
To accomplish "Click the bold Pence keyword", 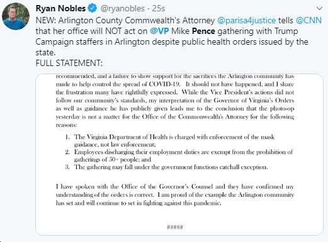I will click(x=203, y=31).
